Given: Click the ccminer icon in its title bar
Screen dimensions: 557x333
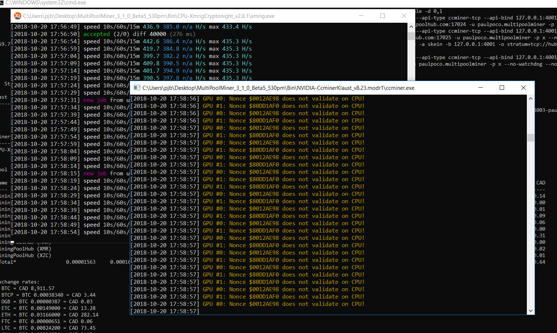Looking at the screenshot, I should pyautogui.click(x=137, y=88).
